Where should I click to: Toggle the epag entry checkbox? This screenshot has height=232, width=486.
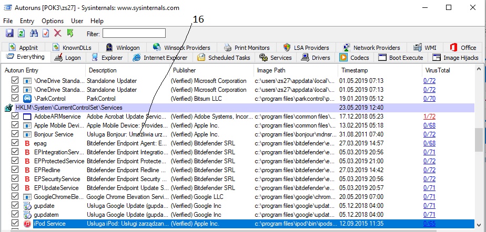coord(15,143)
